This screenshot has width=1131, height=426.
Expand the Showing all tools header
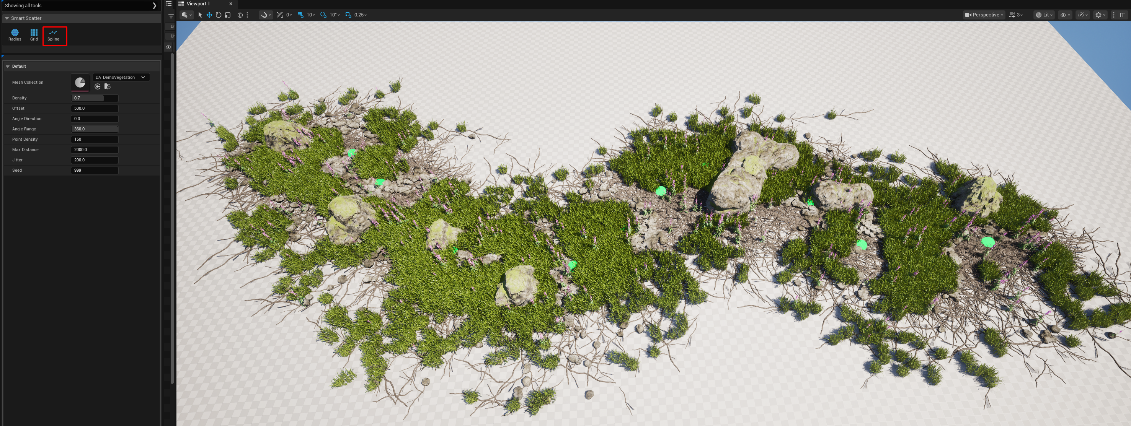[154, 6]
